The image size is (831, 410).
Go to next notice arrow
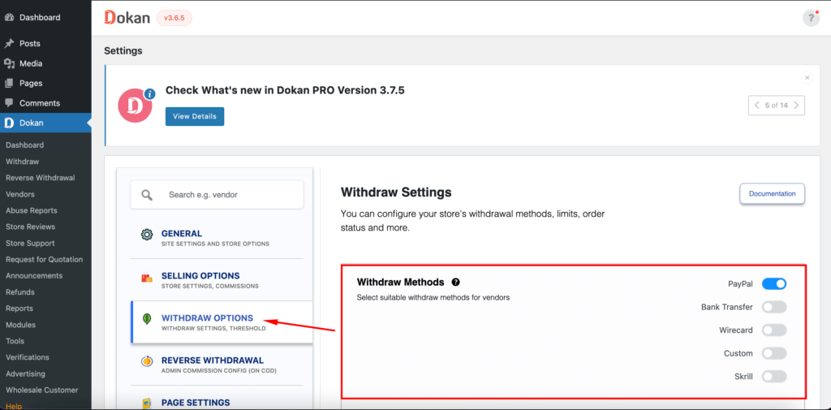797,105
